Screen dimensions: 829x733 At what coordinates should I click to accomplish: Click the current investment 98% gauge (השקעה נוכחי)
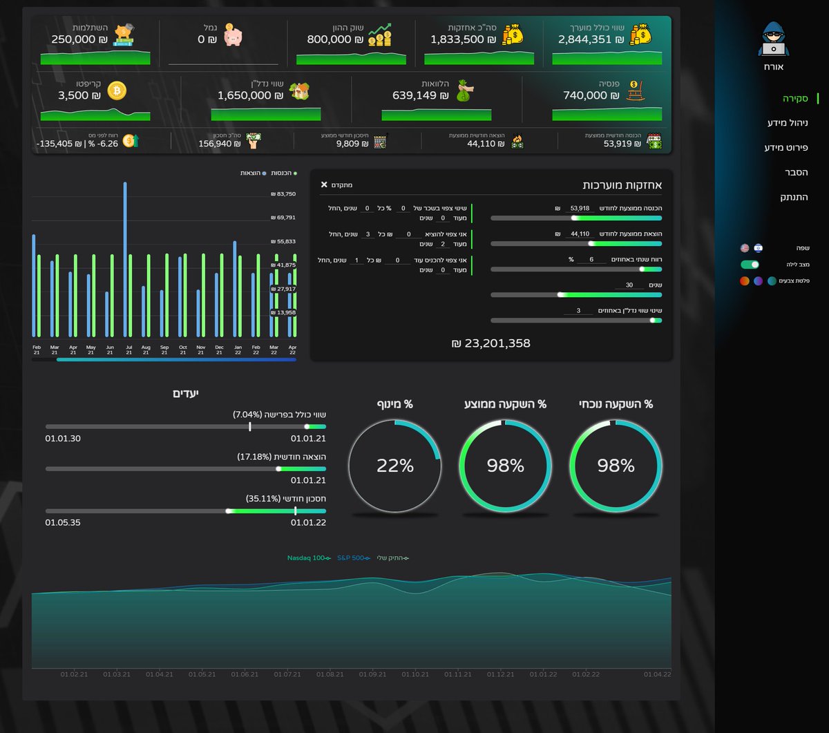coord(616,465)
